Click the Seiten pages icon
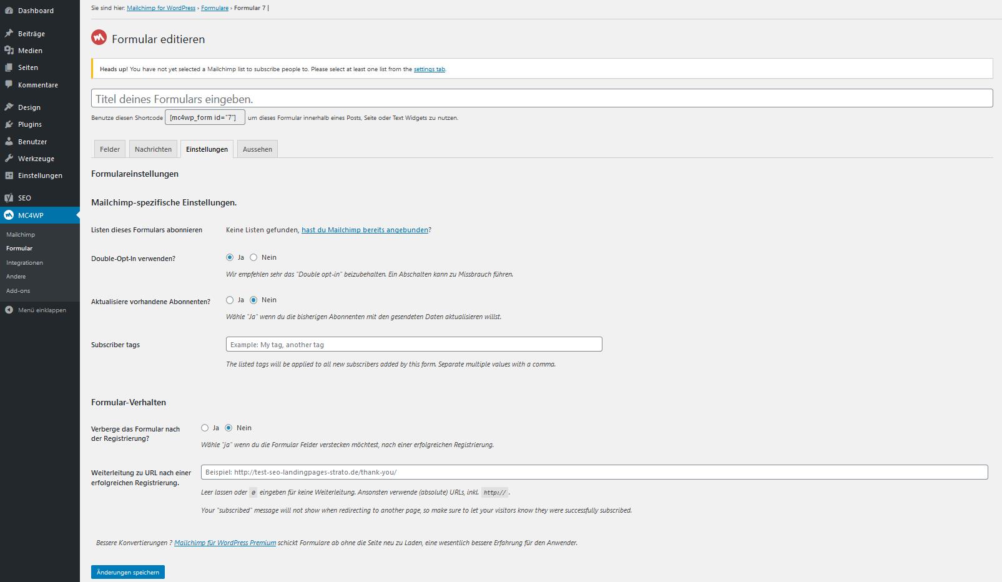 [9, 67]
